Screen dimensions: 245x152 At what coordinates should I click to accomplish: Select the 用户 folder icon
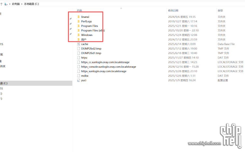pos(78,40)
